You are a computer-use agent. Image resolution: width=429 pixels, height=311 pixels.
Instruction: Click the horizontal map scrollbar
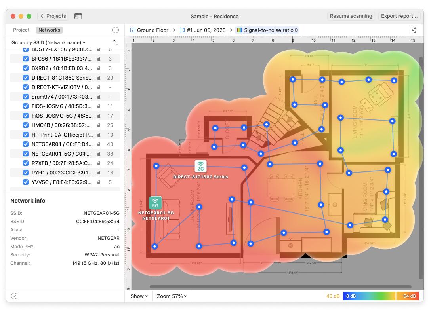(x=280, y=287)
